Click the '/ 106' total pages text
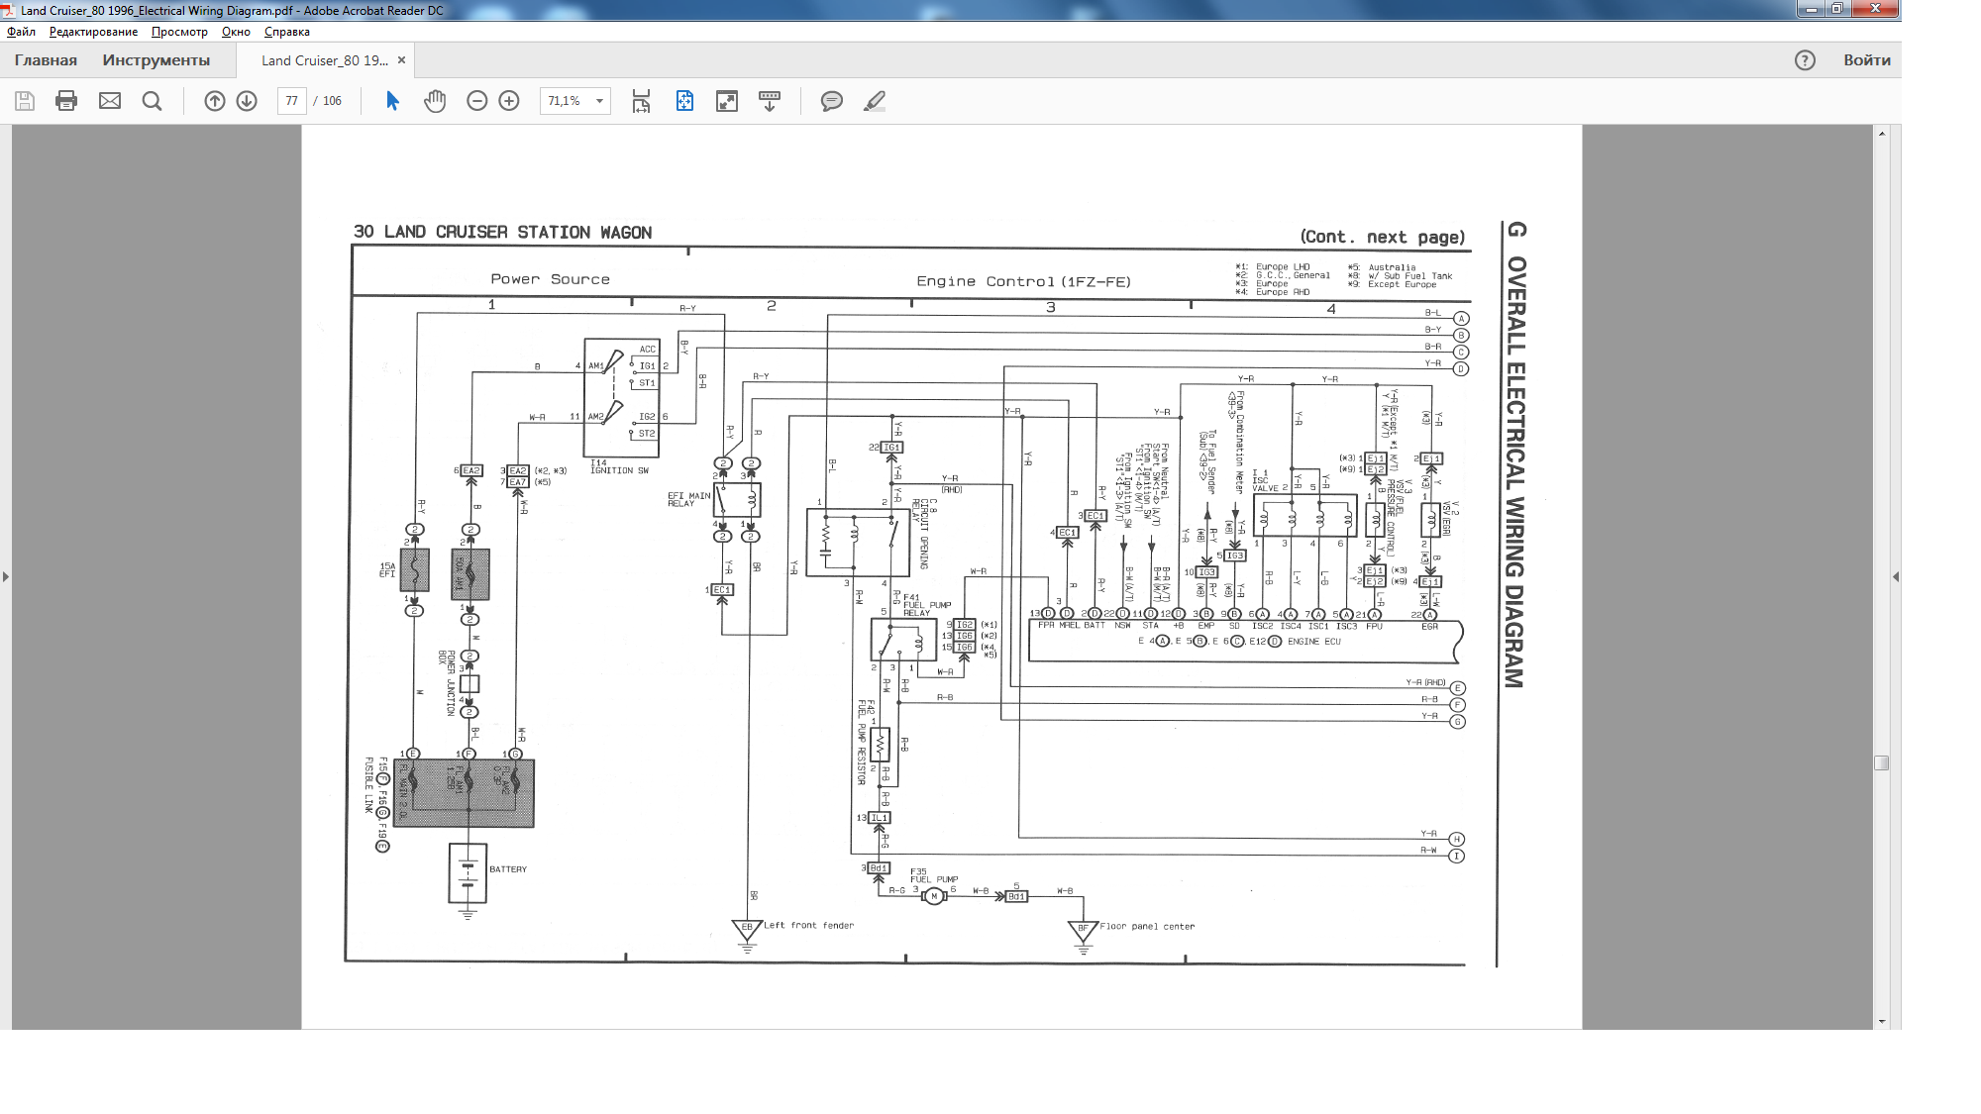Image resolution: width=1981 pixels, height=1114 pixels. (328, 101)
